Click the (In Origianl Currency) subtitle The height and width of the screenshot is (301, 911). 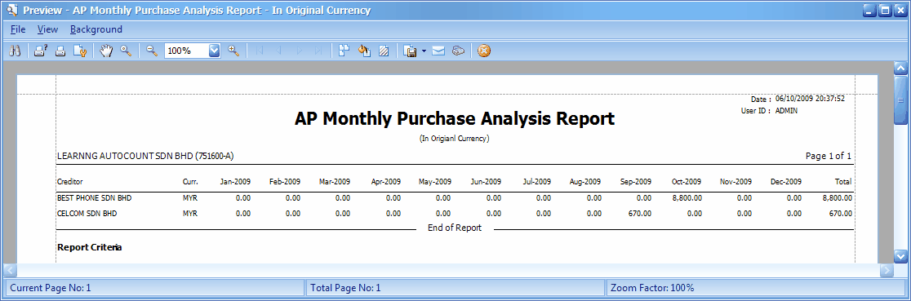coord(455,139)
